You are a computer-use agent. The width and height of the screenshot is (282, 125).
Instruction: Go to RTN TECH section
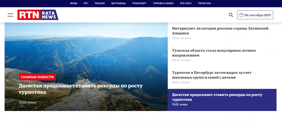[186, 3]
